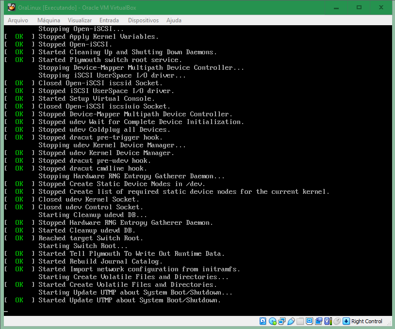Open the Visualizar menu
Viewport: 395px width, 329px height.
point(80,20)
